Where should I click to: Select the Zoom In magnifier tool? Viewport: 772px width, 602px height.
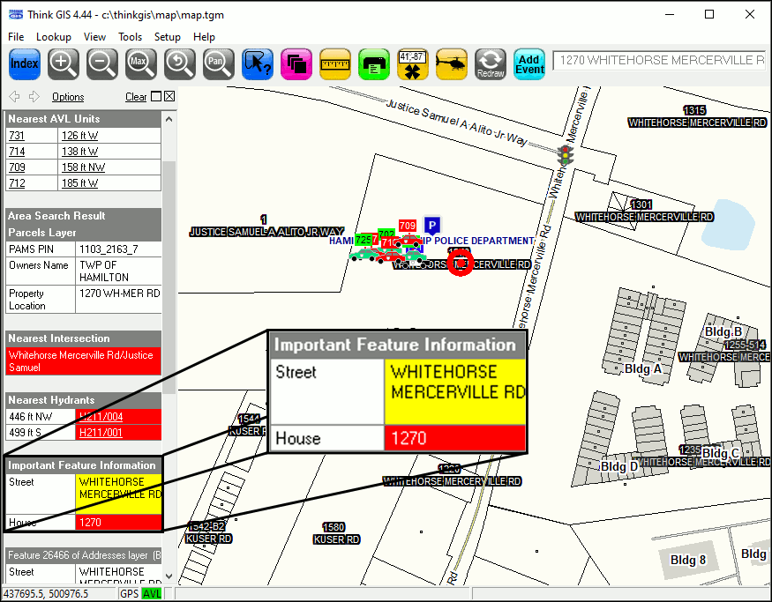pos(64,63)
